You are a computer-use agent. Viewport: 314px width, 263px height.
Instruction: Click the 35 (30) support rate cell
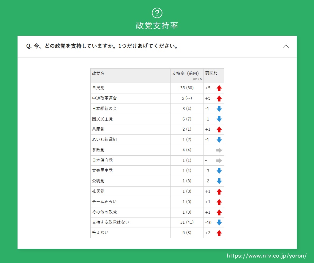187,88
